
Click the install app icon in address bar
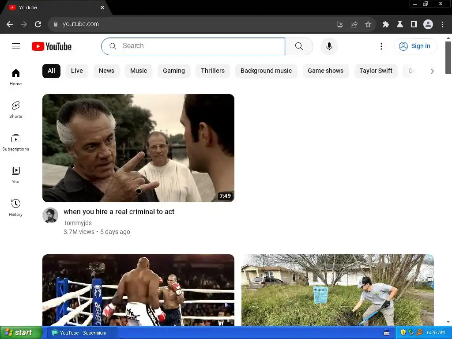click(x=340, y=25)
